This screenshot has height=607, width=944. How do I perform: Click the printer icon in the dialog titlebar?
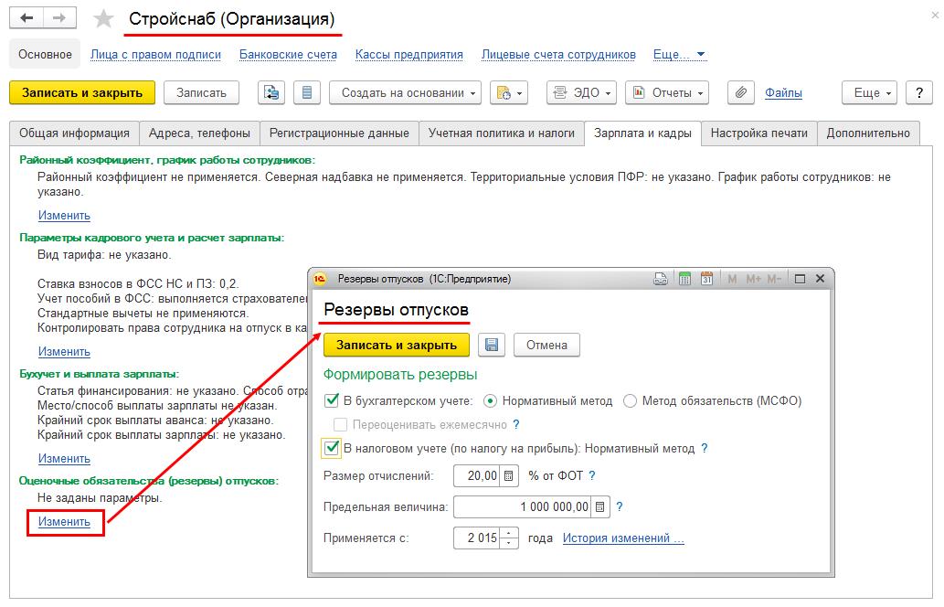[661, 279]
